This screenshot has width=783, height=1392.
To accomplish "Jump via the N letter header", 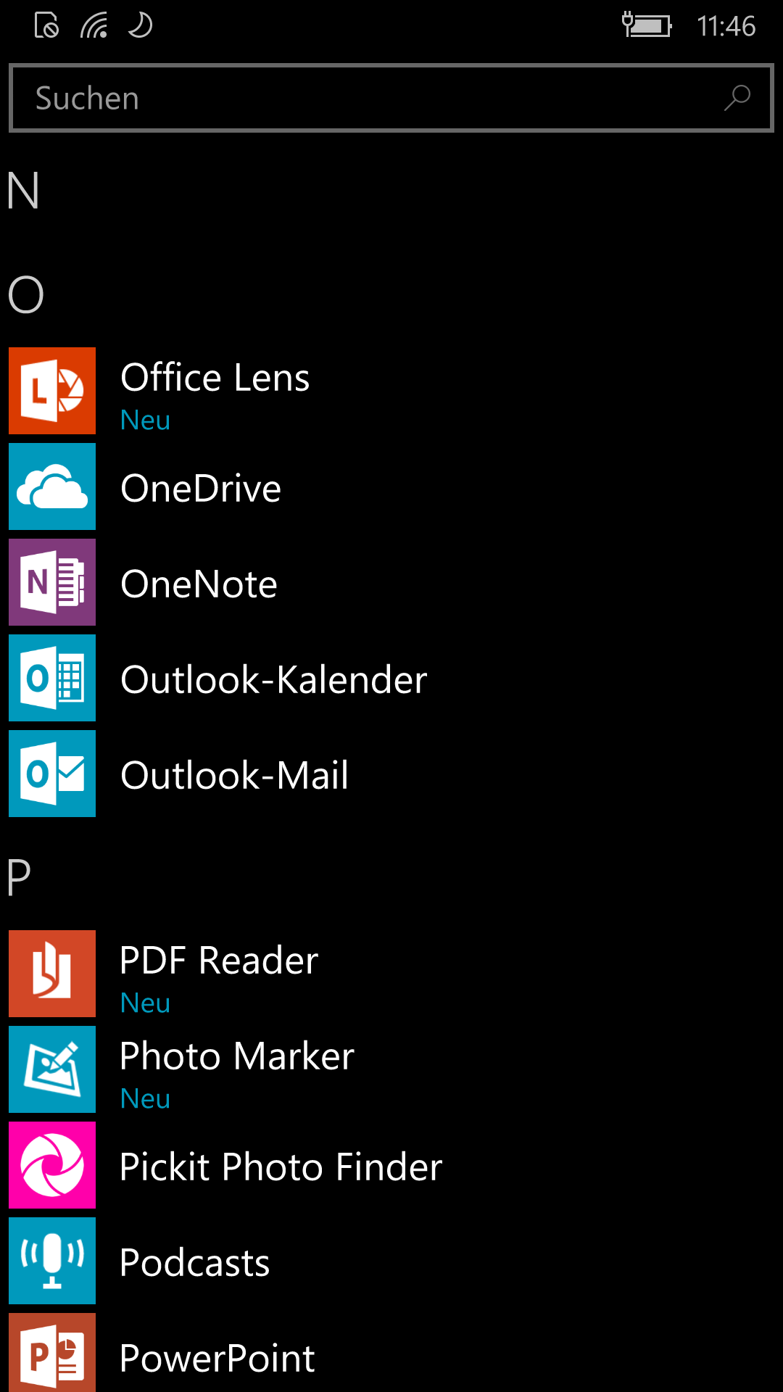I will (23, 191).
